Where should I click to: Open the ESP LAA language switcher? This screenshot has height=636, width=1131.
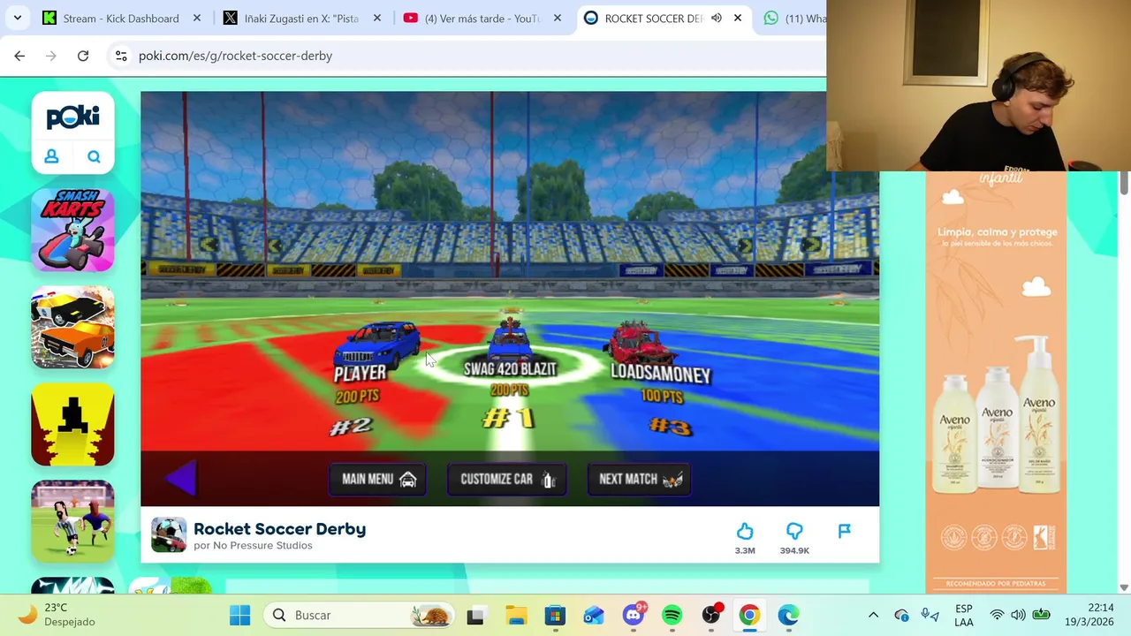coord(964,615)
